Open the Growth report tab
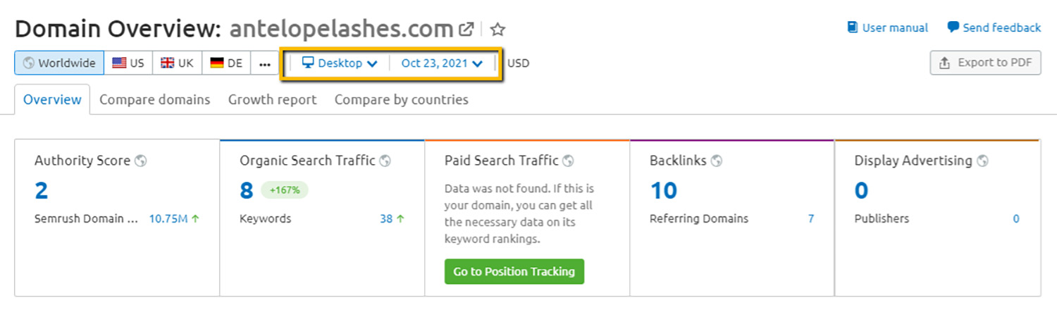Image resolution: width=1057 pixels, height=310 pixels. [x=272, y=99]
